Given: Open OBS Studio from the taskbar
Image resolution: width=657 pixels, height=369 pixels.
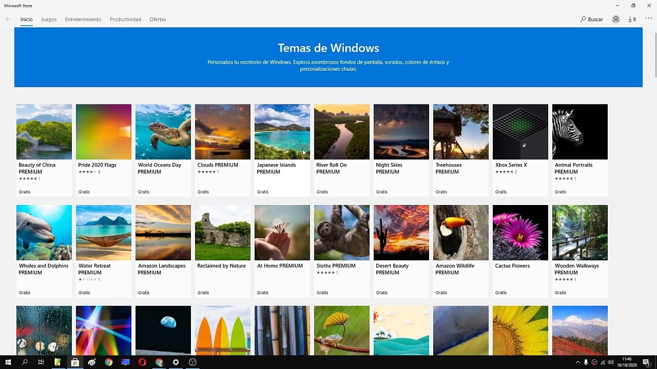Looking at the screenshot, I should point(193,362).
